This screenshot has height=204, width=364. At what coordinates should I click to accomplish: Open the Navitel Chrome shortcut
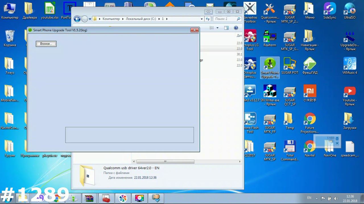(310, 148)
